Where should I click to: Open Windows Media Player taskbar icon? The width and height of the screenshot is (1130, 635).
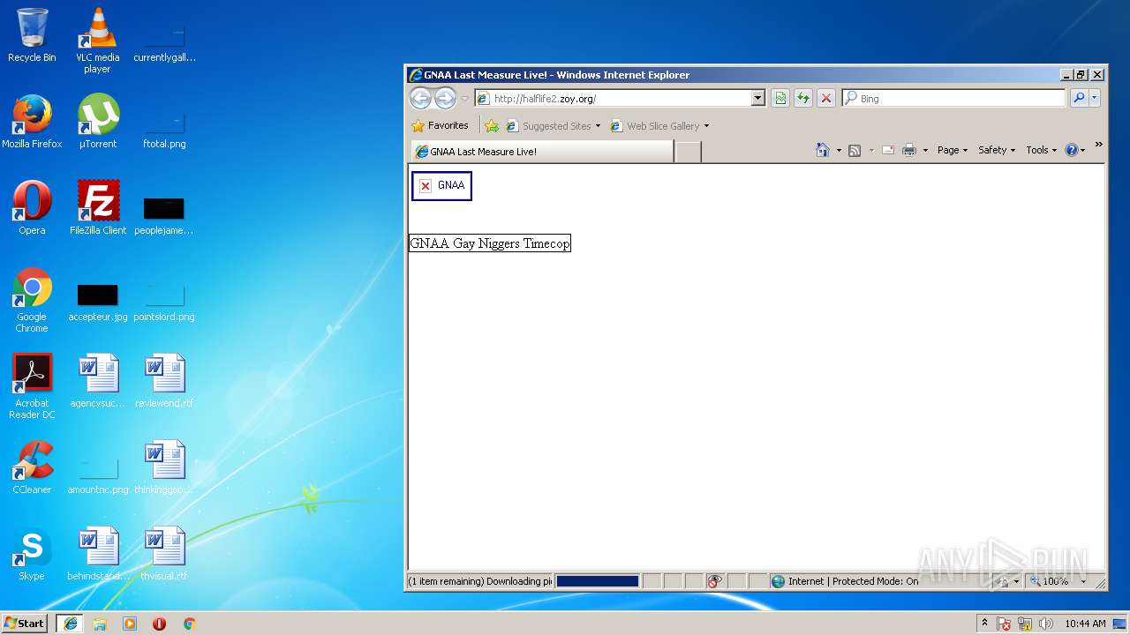[x=130, y=624]
